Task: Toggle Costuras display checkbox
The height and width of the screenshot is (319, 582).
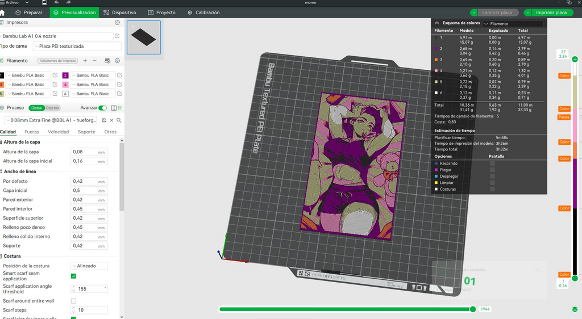Action: click(493, 189)
